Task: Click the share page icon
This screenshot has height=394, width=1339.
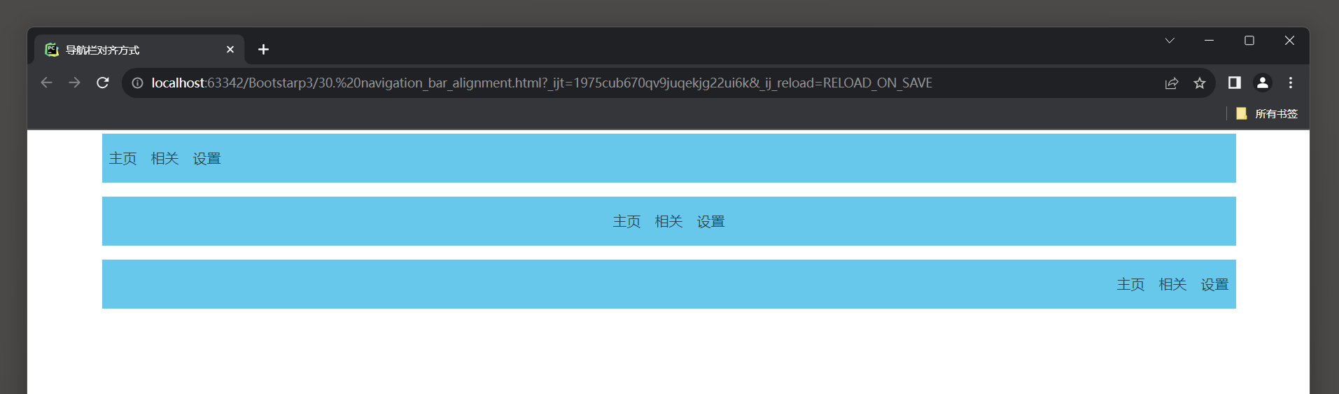Action: tap(1172, 83)
